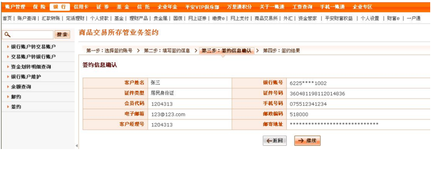Viewport: 432px width, 172px height.
Task: Select the highlighted 银行 tab
Action: (x=60, y=7)
